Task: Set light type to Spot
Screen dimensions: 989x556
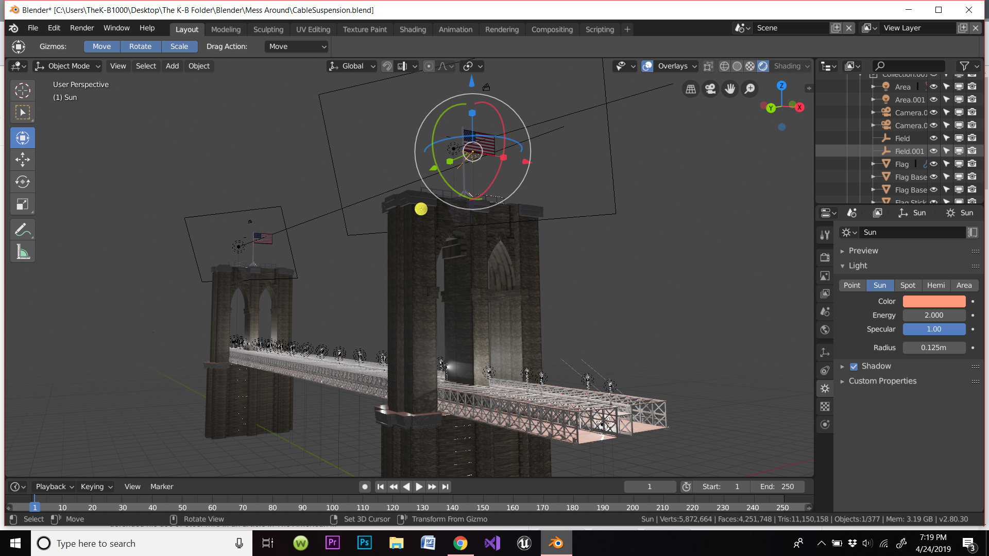Action: pos(908,285)
